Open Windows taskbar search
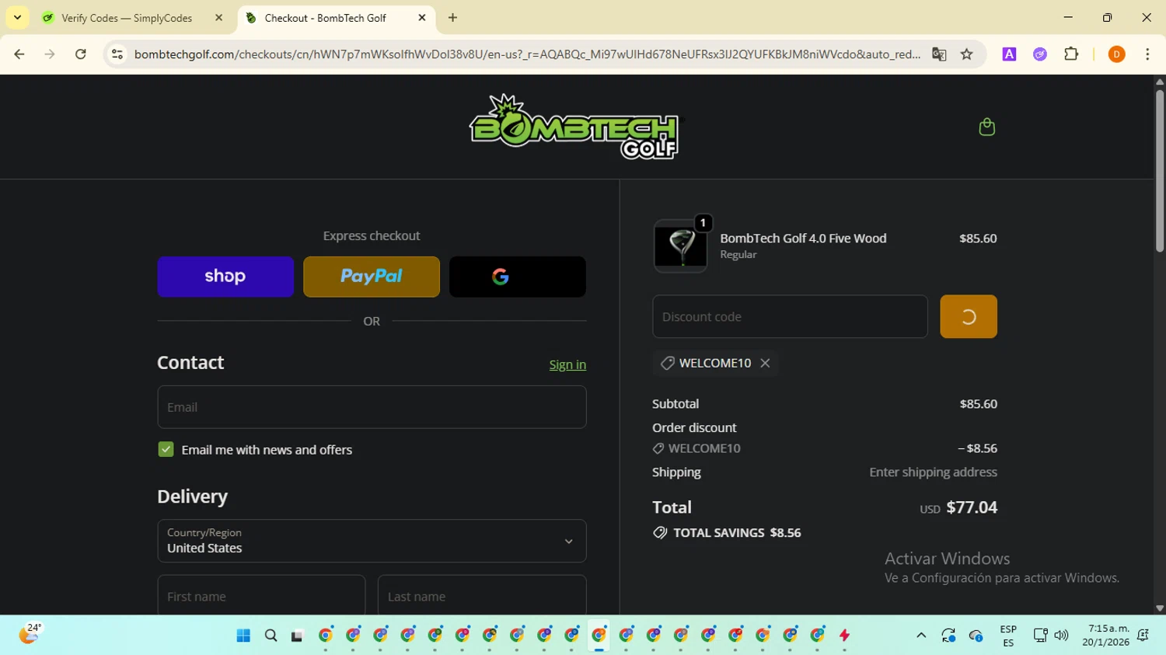The image size is (1166, 655). pyautogui.click(x=271, y=636)
